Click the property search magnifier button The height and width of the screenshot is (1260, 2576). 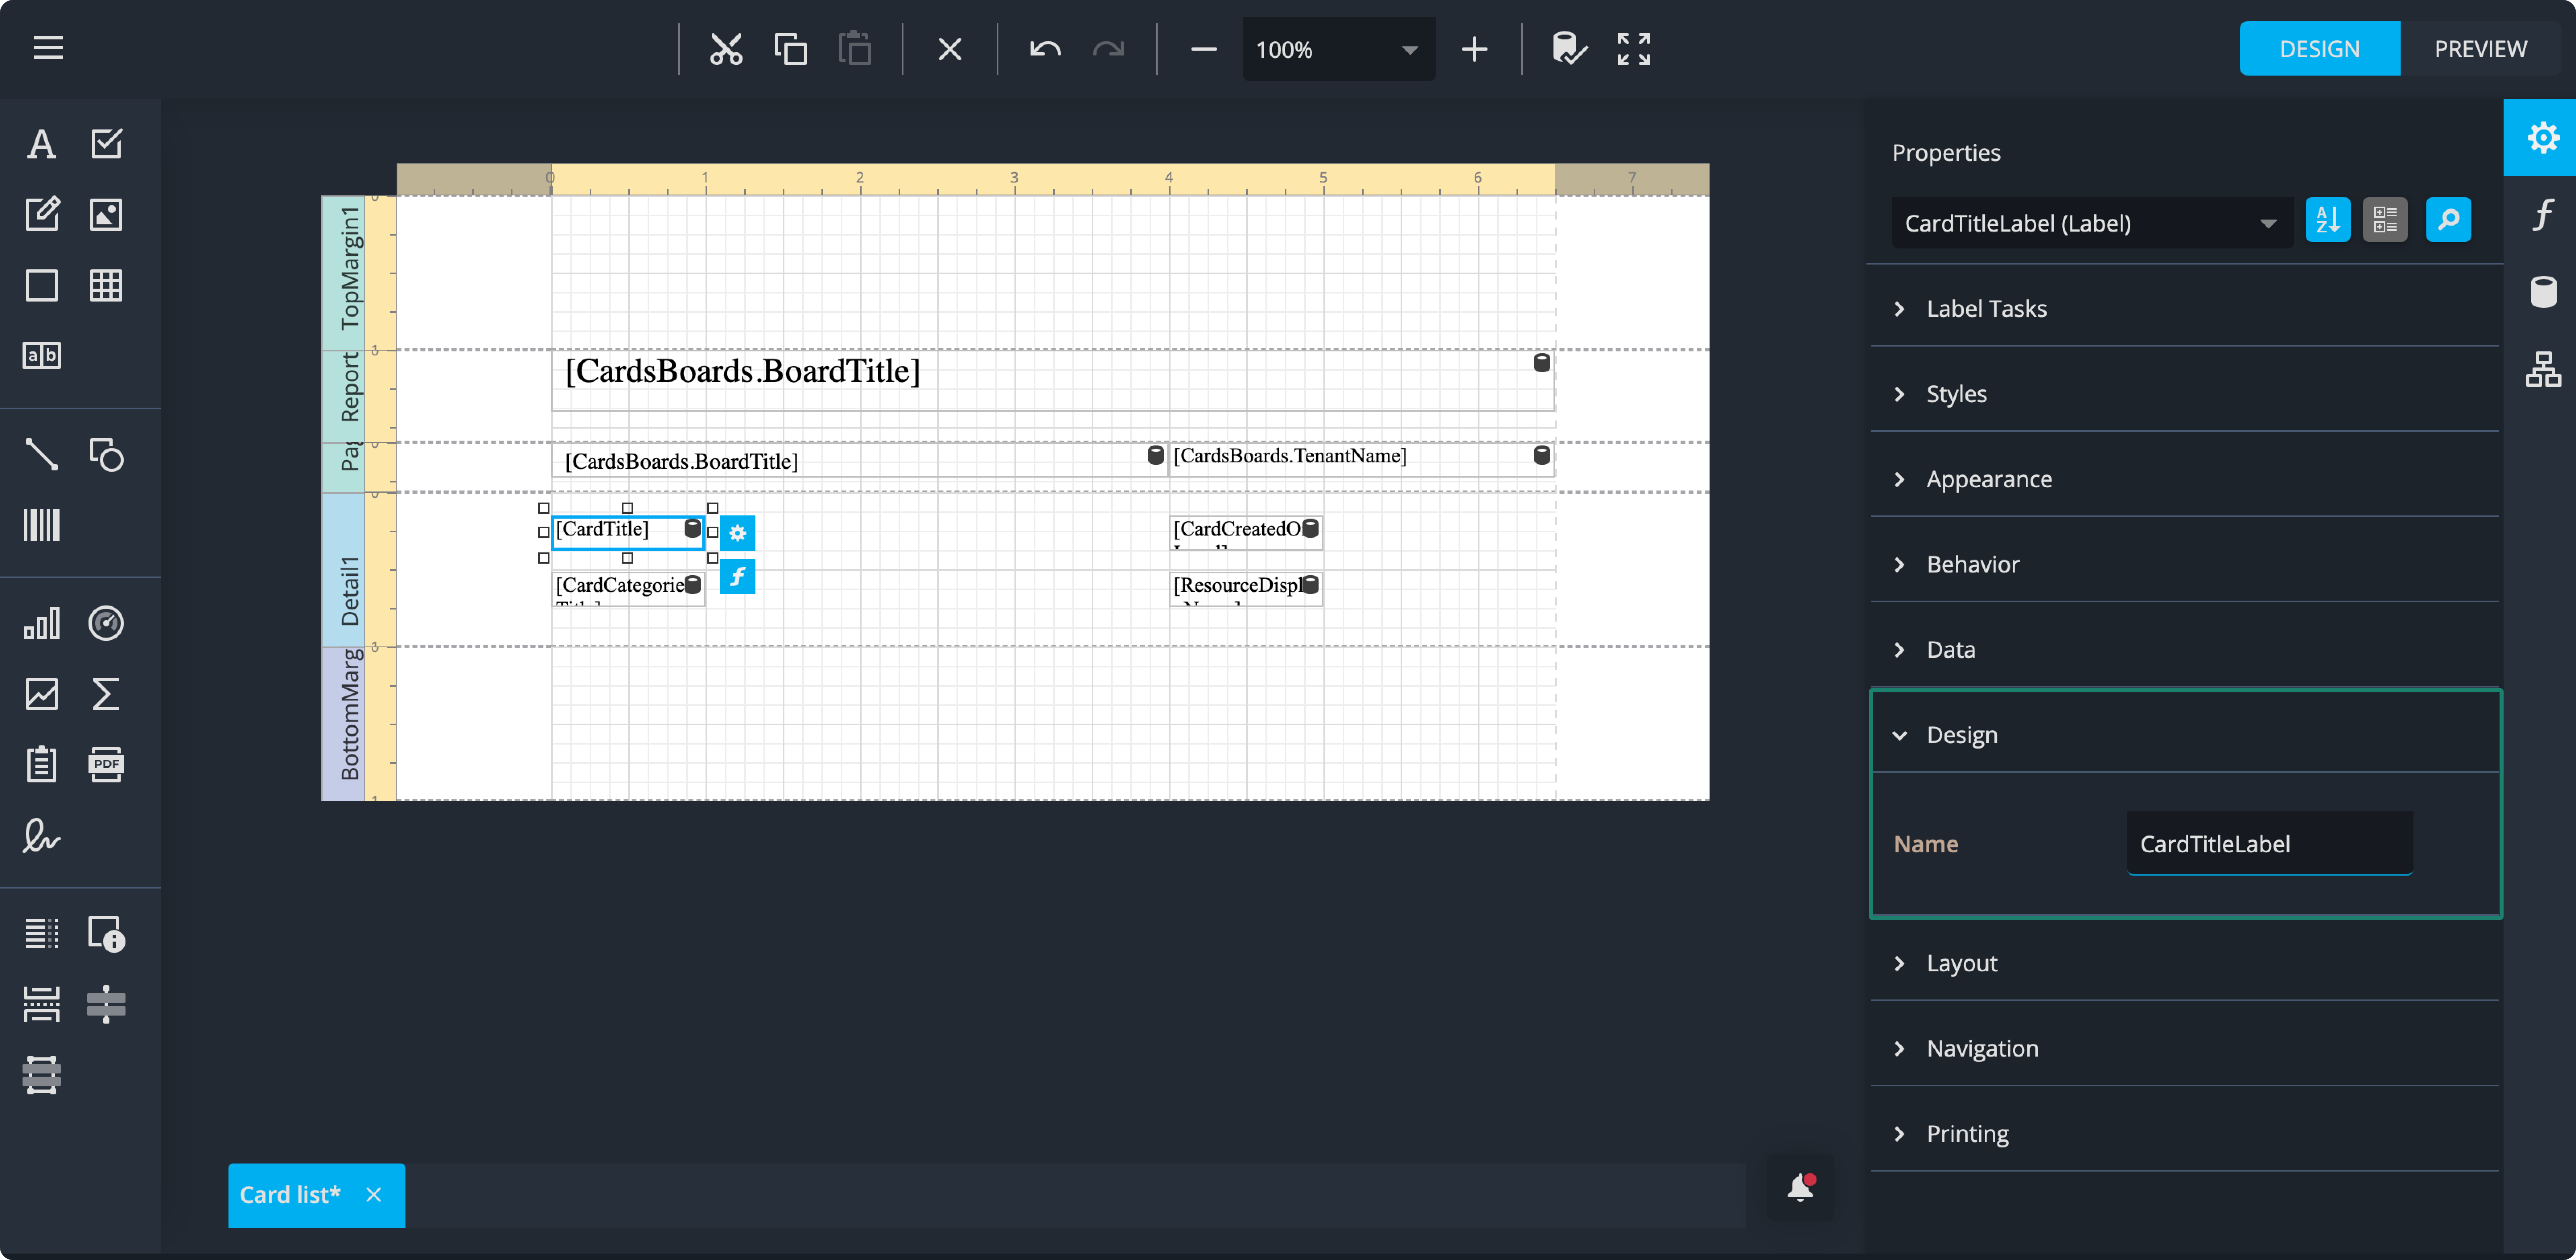2448,220
